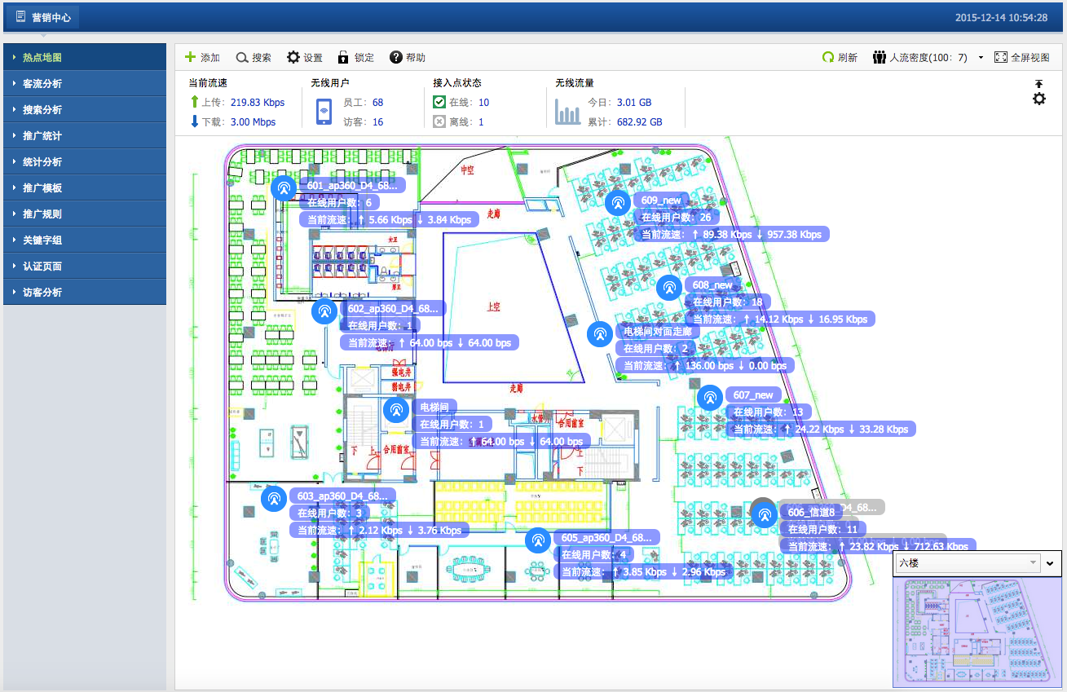Click the green Refresh icon
1067x692 pixels.
point(828,58)
